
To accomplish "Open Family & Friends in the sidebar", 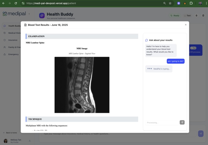I will (x=12, y=47).
